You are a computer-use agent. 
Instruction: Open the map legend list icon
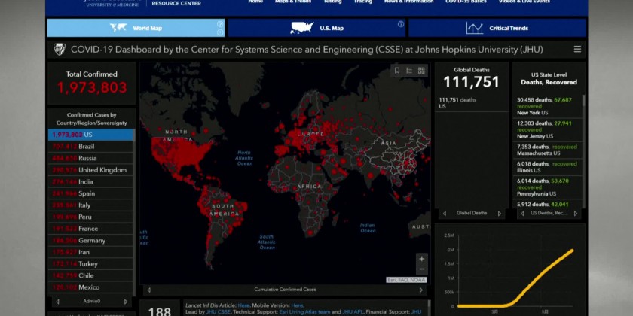[x=409, y=71]
